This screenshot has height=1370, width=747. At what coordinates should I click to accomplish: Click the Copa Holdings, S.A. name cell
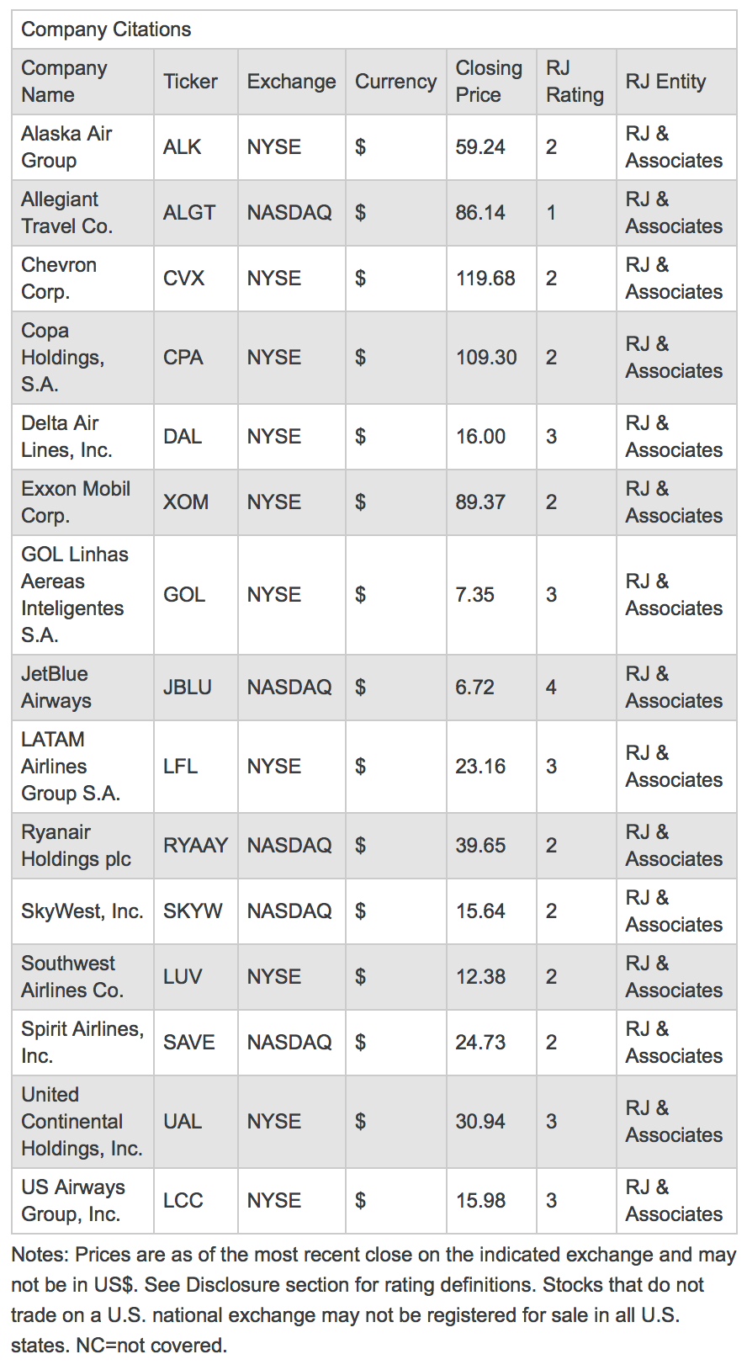[x=63, y=358]
